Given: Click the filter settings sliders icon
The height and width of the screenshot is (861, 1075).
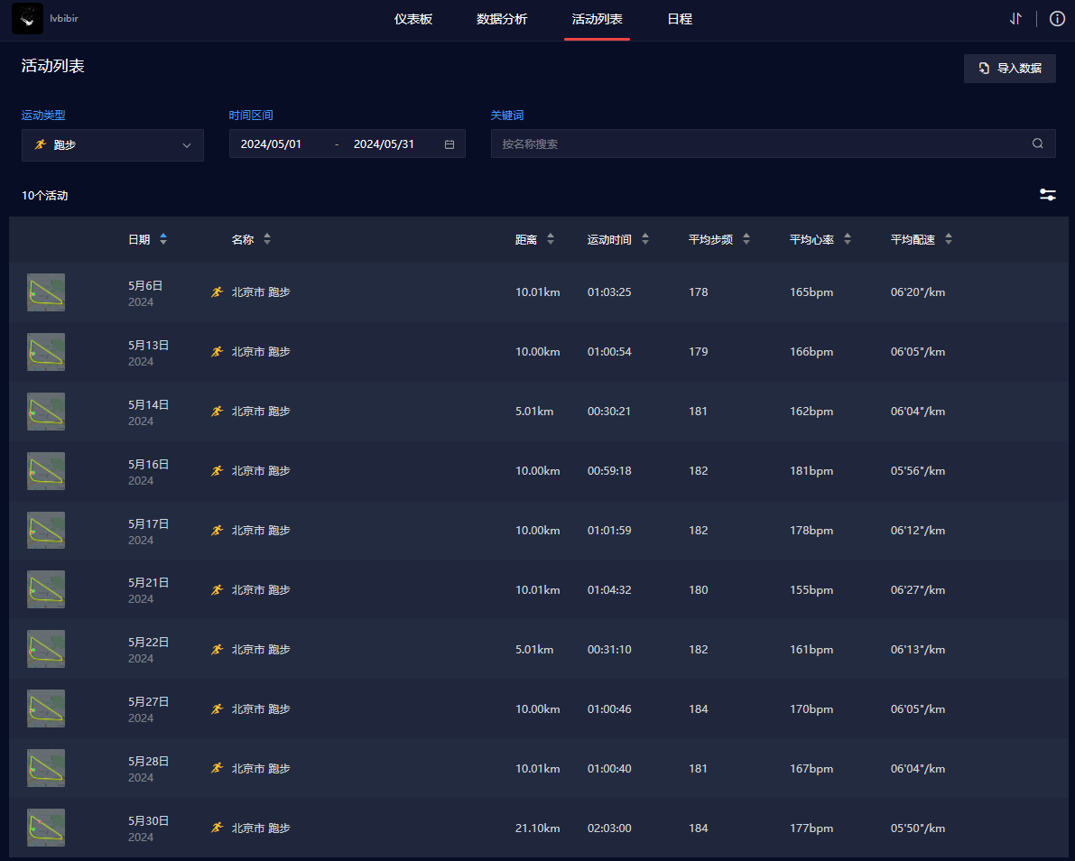Looking at the screenshot, I should click(x=1047, y=195).
